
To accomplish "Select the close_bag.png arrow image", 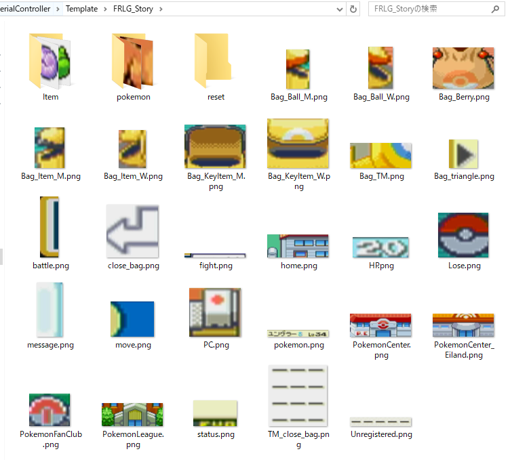I will (132, 231).
